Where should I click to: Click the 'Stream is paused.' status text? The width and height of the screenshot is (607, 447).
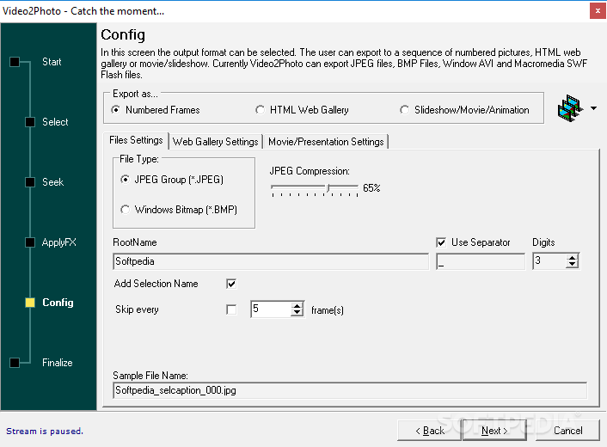pos(45,432)
